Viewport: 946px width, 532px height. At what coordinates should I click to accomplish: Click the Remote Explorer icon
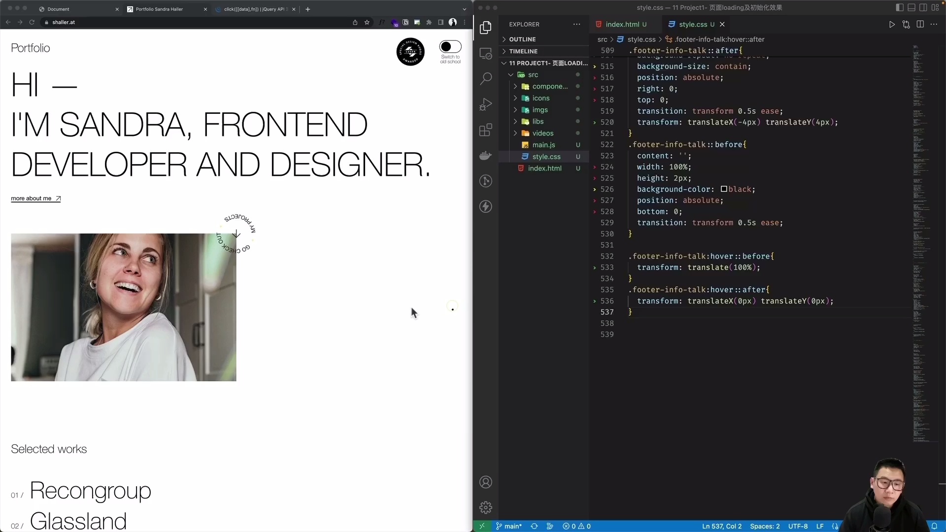point(486,54)
